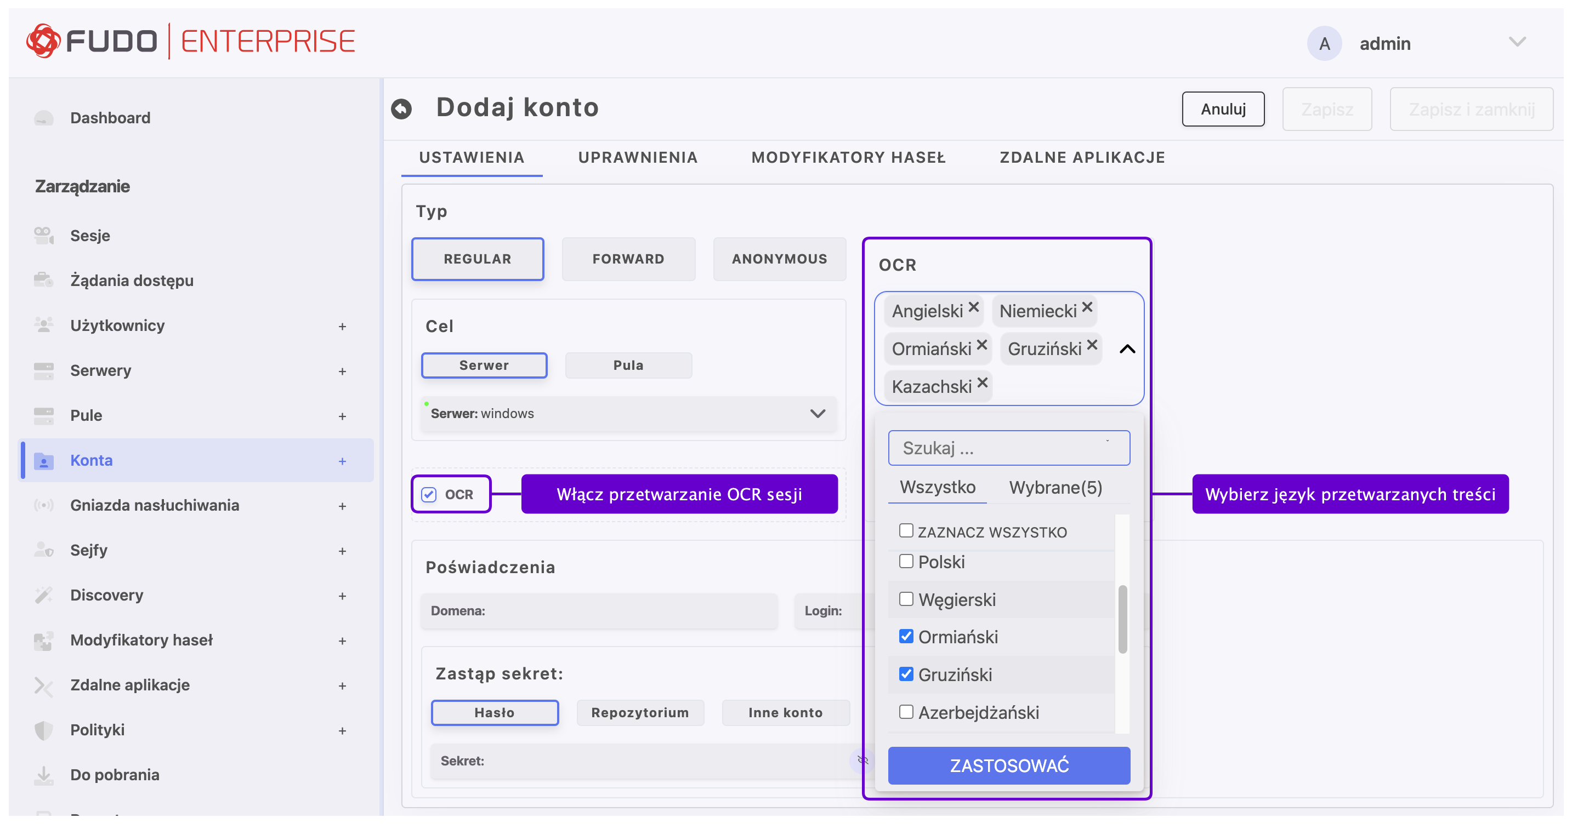Image resolution: width=1572 pixels, height=829 pixels.
Task: Uncheck the Ormiański language checkbox
Action: [906, 636]
